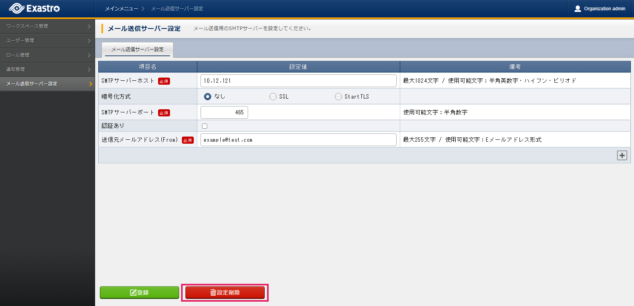Screen dimensions: 634x306
Task: Click the Exastro logo icon
Action: 17,8
